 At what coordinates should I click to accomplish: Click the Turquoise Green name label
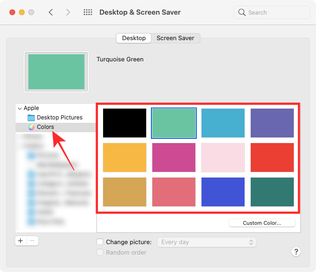120,59
